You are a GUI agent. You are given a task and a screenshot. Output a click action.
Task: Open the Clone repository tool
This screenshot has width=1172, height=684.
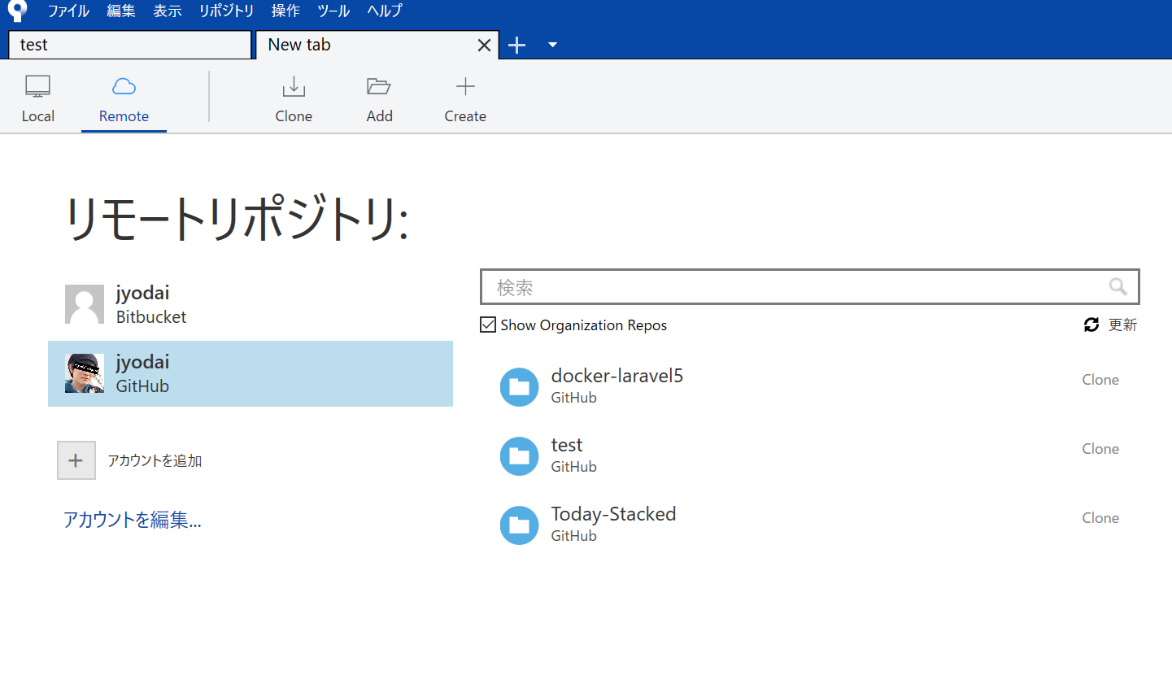(293, 97)
